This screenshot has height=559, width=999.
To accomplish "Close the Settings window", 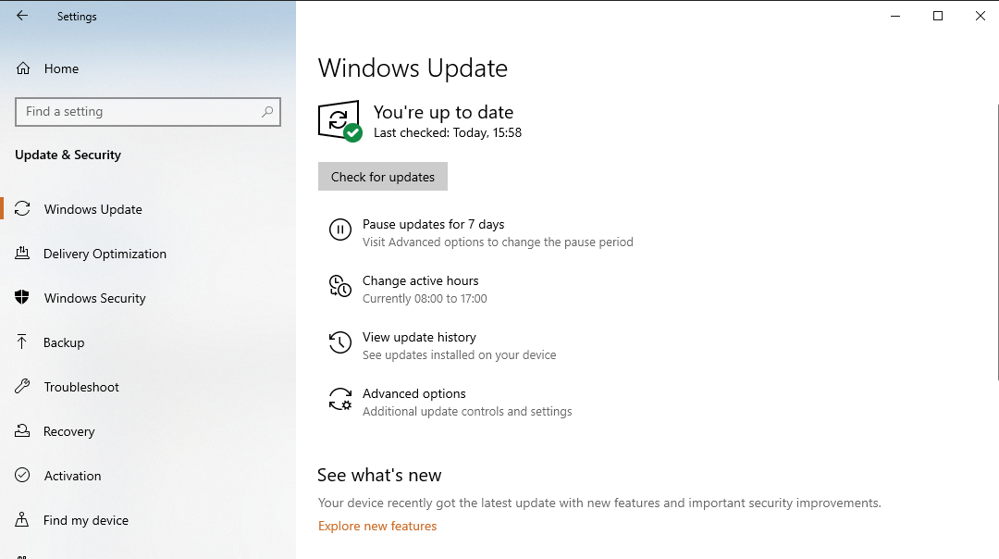I will click(980, 16).
